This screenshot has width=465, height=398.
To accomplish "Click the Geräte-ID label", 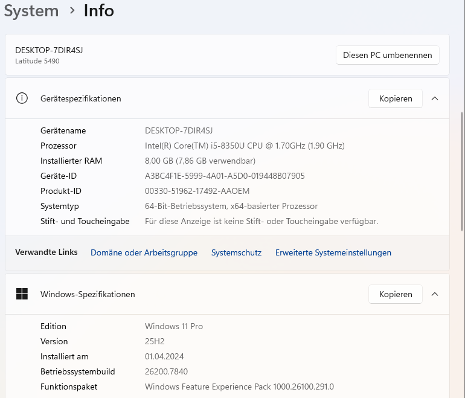I will 59,176.
